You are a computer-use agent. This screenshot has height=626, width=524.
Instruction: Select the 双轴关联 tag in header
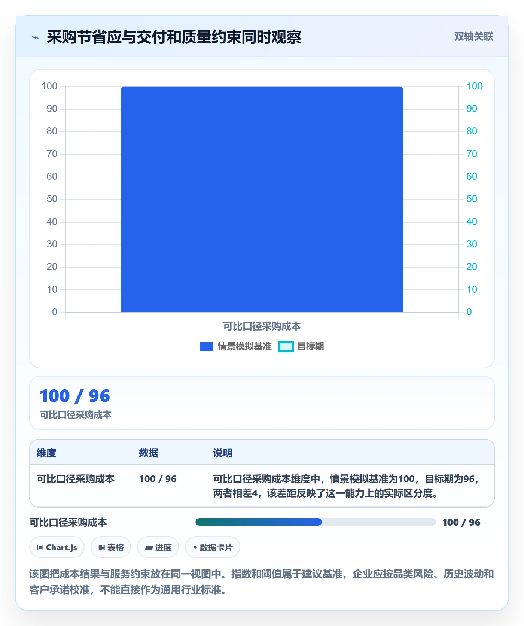tap(473, 36)
